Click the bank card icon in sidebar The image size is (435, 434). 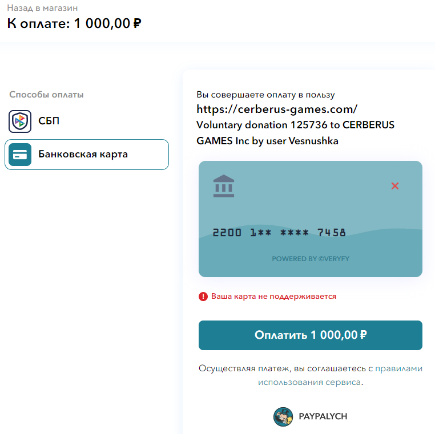tap(20, 155)
